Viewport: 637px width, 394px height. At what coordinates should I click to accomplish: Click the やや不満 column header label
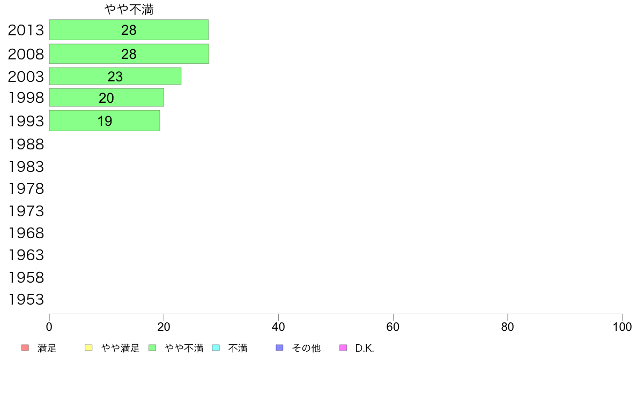tap(129, 9)
